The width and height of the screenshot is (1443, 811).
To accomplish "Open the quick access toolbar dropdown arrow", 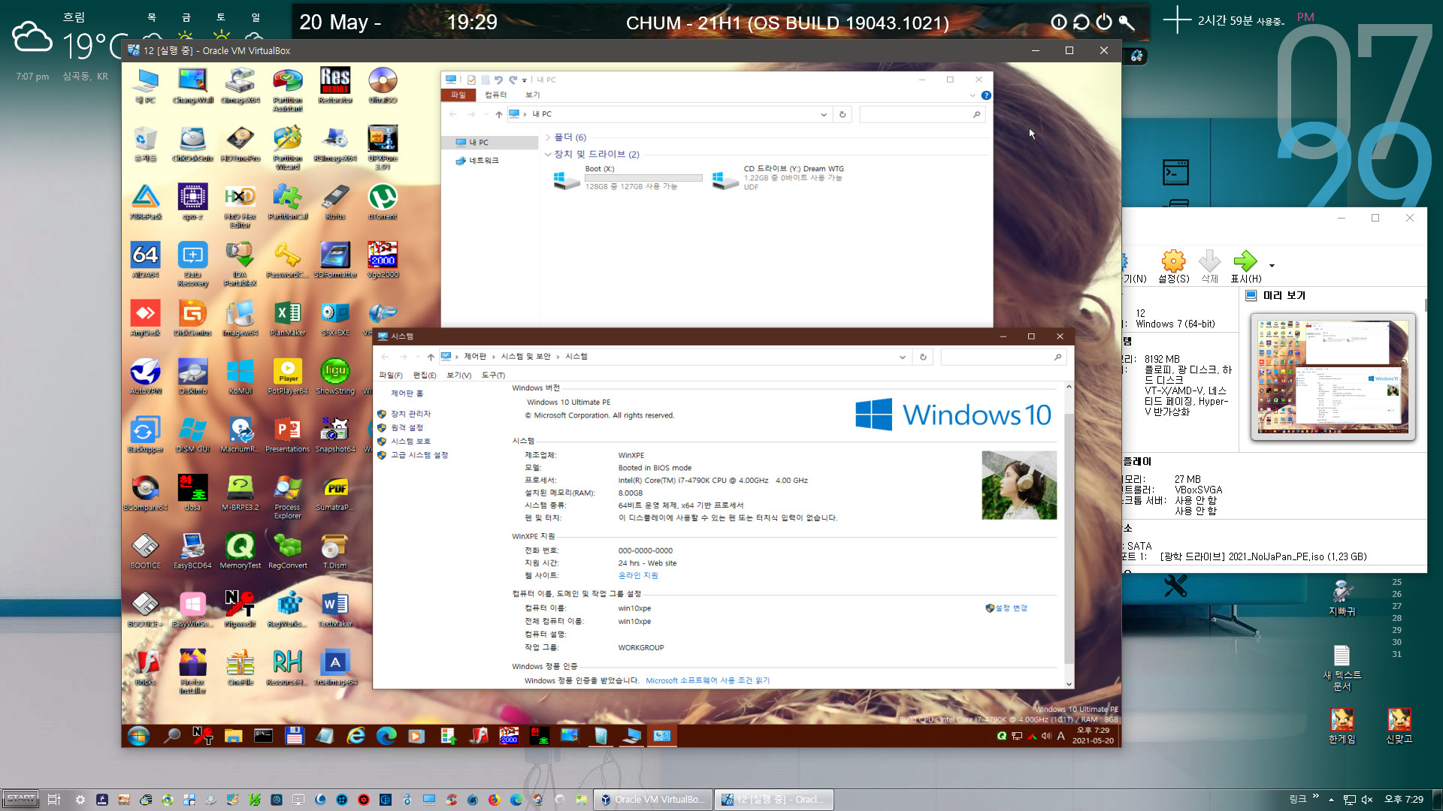I will (x=525, y=80).
